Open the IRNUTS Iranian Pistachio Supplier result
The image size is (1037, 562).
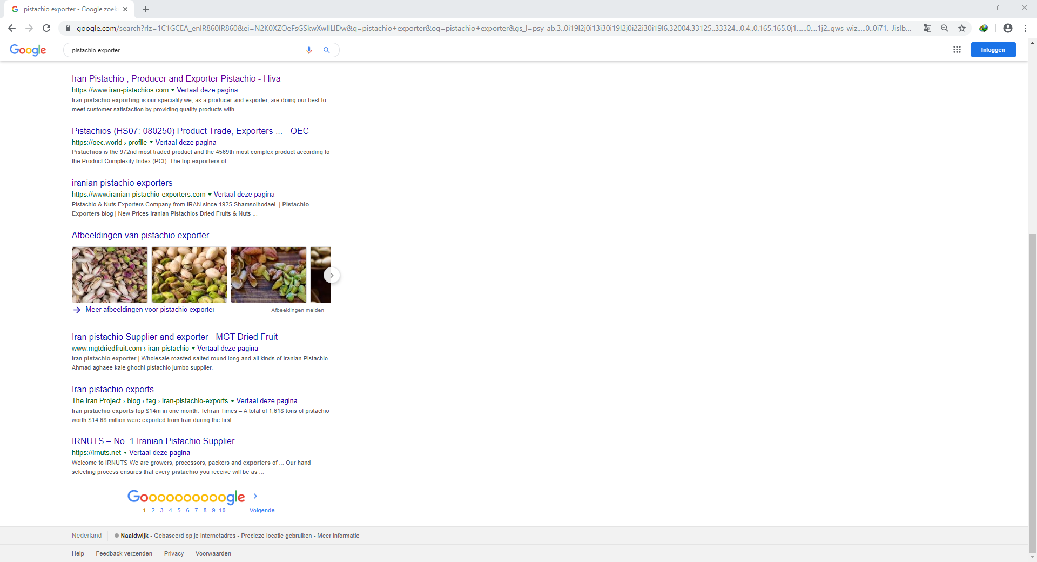click(153, 441)
